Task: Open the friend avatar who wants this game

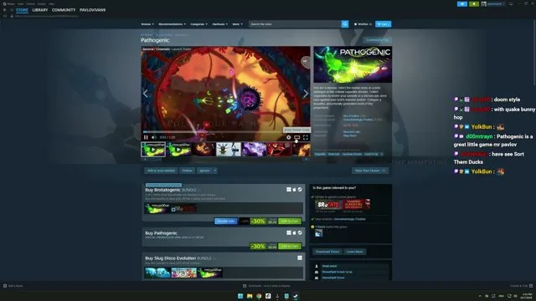Action: (x=318, y=233)
